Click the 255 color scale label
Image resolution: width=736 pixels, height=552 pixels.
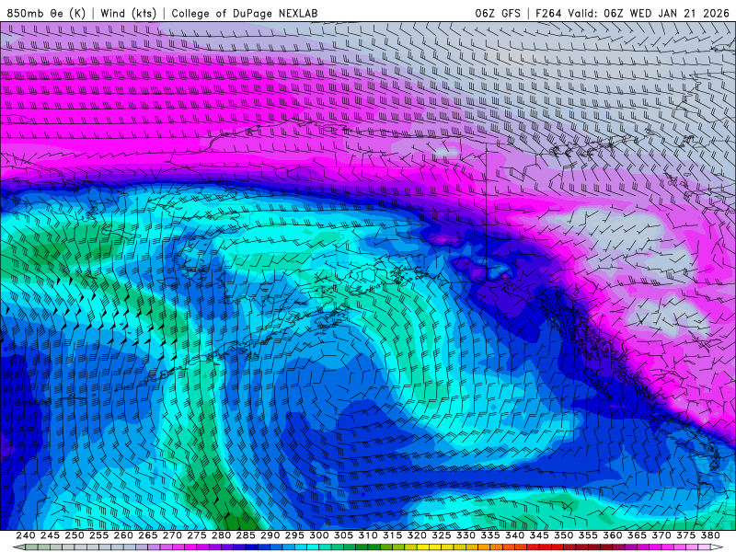click(x=99, y=535)
